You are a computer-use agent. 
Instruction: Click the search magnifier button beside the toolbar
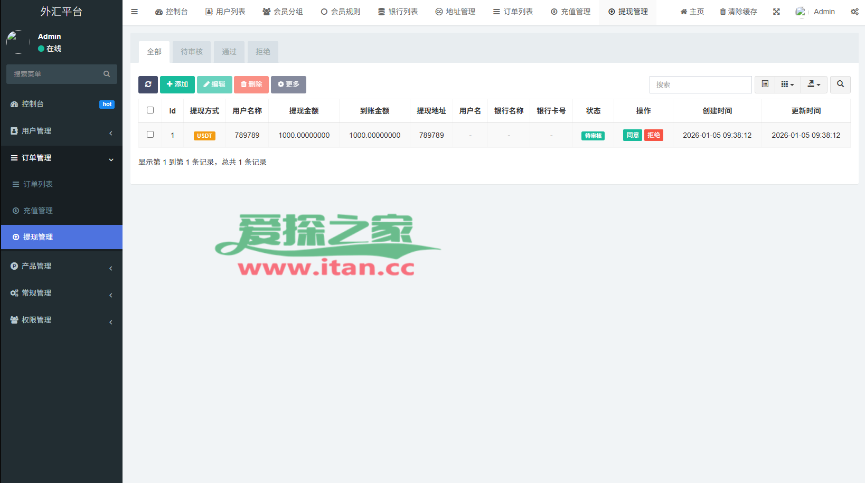(x=840, y=84)
